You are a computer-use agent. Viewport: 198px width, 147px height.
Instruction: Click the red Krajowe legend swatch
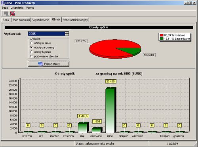162,35
